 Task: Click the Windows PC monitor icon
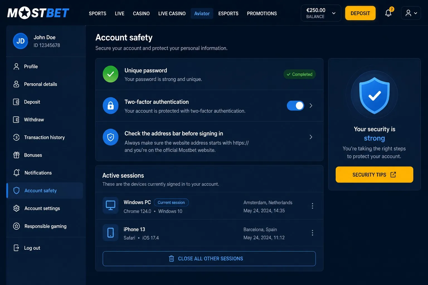tap(111, 205)
